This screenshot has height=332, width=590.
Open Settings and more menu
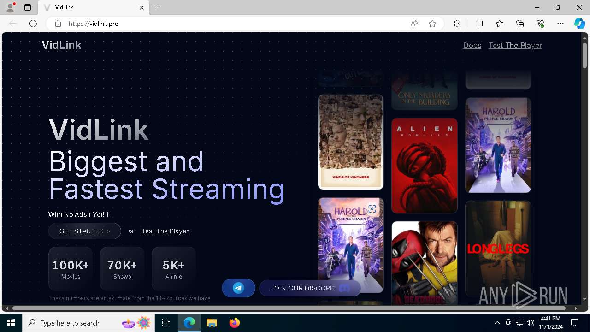(x=560, y=24)
